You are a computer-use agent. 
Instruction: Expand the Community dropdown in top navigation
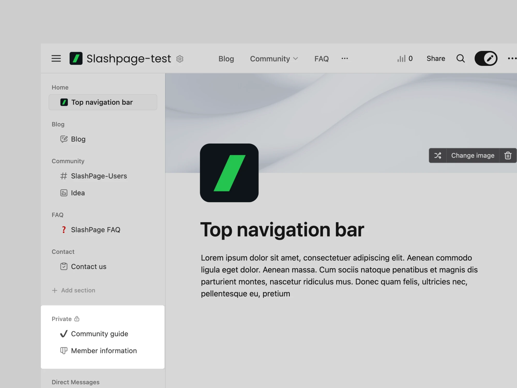[x=274, y=59]
